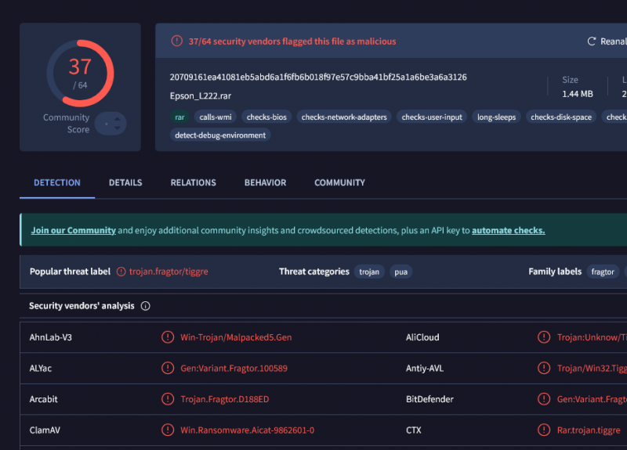Click warning icon before trojan.fragtor/tiggre label

(x=121, y=272)
